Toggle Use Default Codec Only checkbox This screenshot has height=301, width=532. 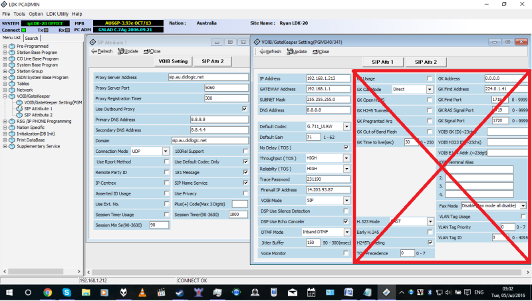245,161
